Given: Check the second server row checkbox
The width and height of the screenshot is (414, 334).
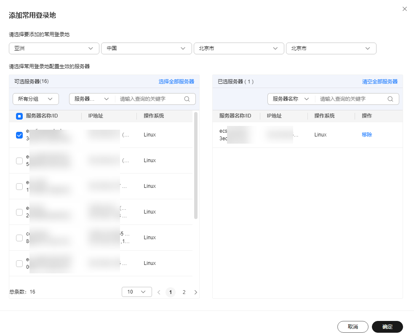Looking at the screenshot, I should click(19, 161).
